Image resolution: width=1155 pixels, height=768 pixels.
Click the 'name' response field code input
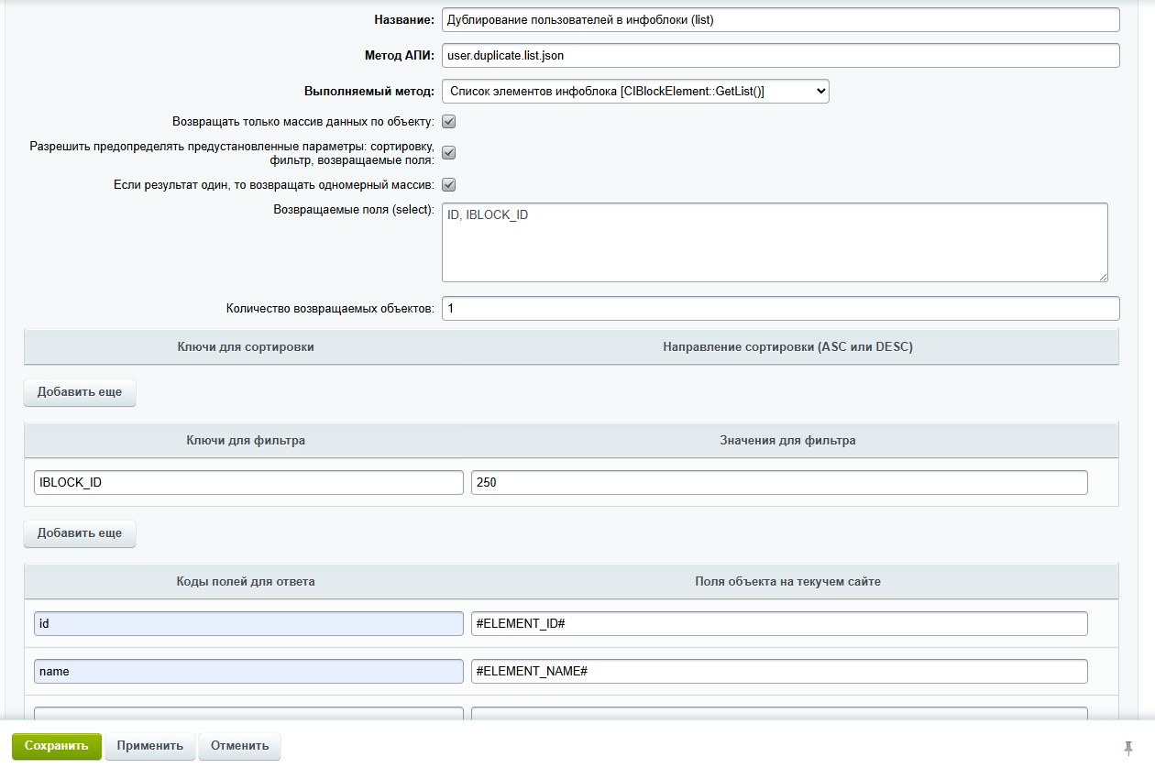click(248, 672)
